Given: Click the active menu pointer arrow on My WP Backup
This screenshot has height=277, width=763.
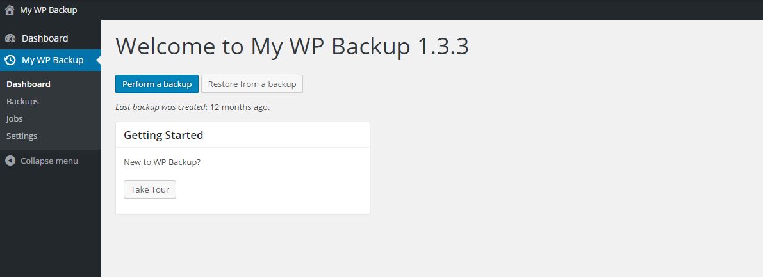Looking at the screenshot, I should [98, 60].
